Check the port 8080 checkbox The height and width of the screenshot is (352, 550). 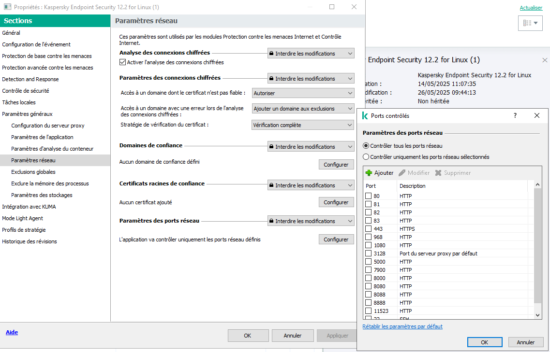pyautogui.click(x=368, y=286)
